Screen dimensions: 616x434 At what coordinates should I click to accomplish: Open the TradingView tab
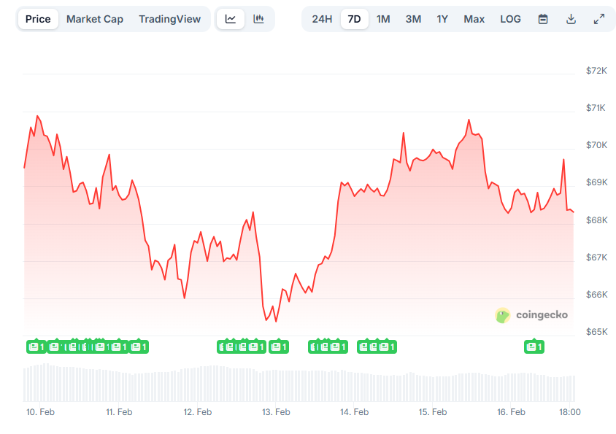point(169,19)
